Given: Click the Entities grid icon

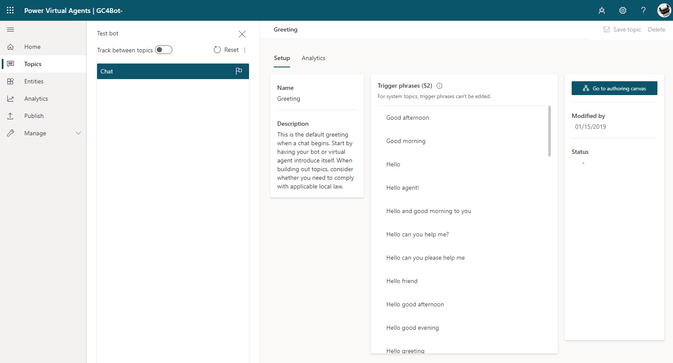Looking at the screenshot, I should pos(10,81).
